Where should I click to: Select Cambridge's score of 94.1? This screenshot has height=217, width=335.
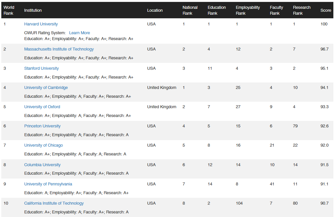coord(324,87)
